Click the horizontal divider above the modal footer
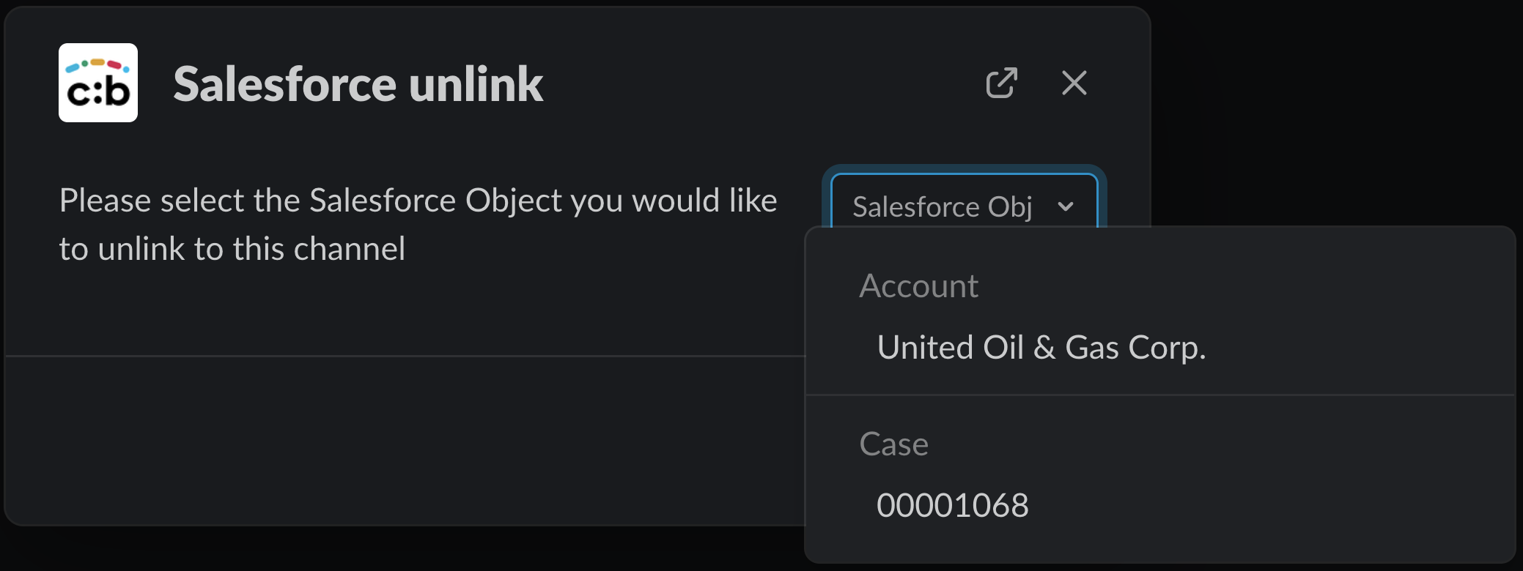The image size is (1523, 571). (403, 357)
